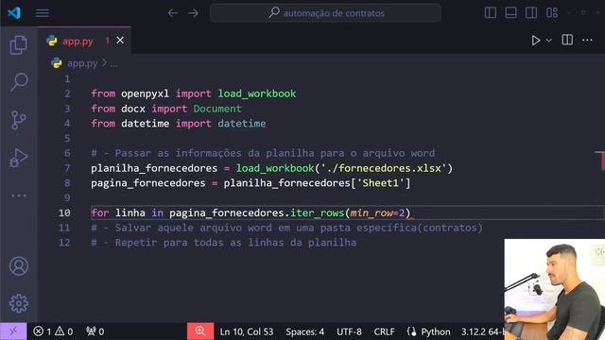The image size is (605, 340).
Task: Close the app.py tab
Action: tap(120, 40)
